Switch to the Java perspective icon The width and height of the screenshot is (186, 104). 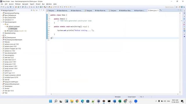click(x=182, y=7)
